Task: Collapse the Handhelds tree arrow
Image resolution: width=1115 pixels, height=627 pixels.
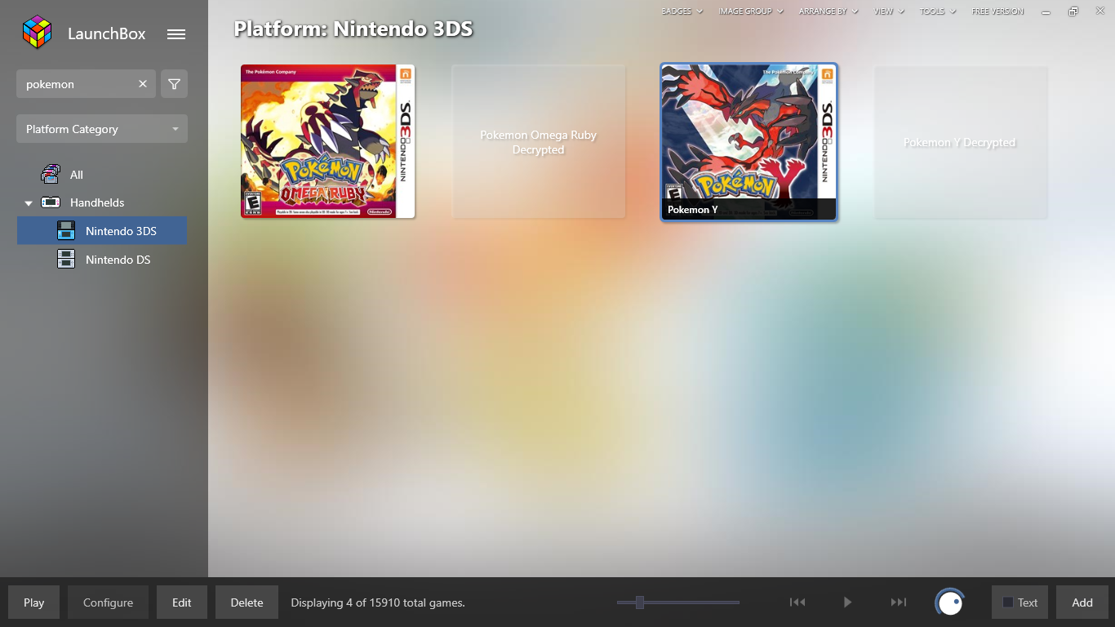Action: (29, 203)
